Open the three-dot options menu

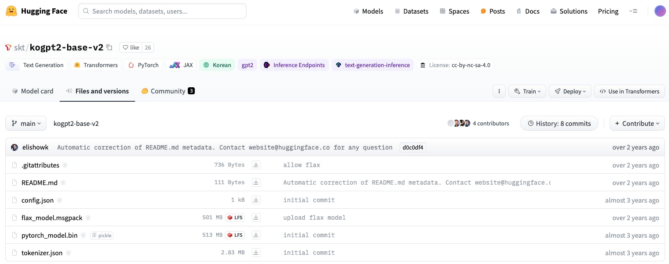pyautogui.click(x=499, y=91)
